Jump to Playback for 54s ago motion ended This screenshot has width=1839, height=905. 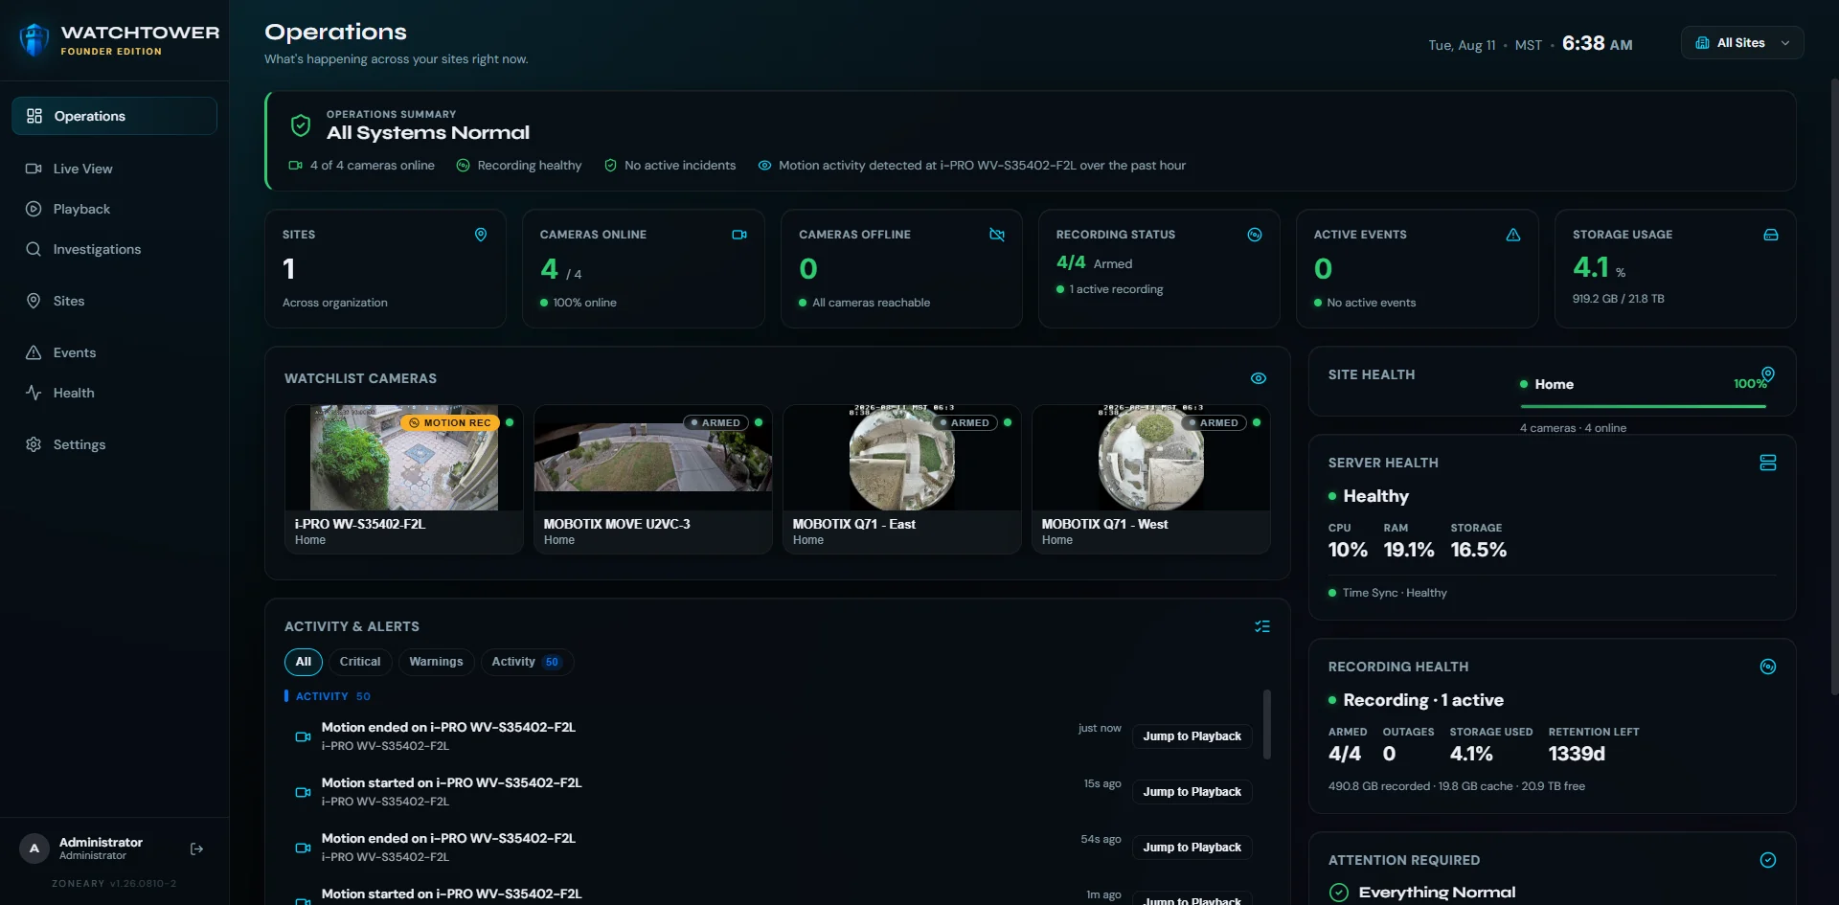point(1192,848)
